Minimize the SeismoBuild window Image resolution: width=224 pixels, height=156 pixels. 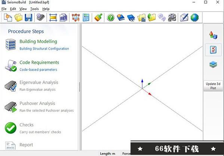coord(194,2)
